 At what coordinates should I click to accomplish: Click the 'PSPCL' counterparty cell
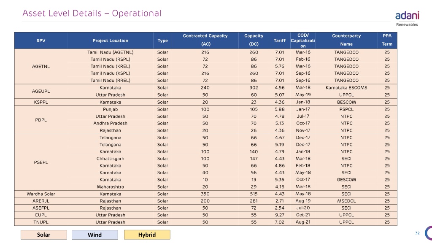pyautogui.click(x=346, y=109)
